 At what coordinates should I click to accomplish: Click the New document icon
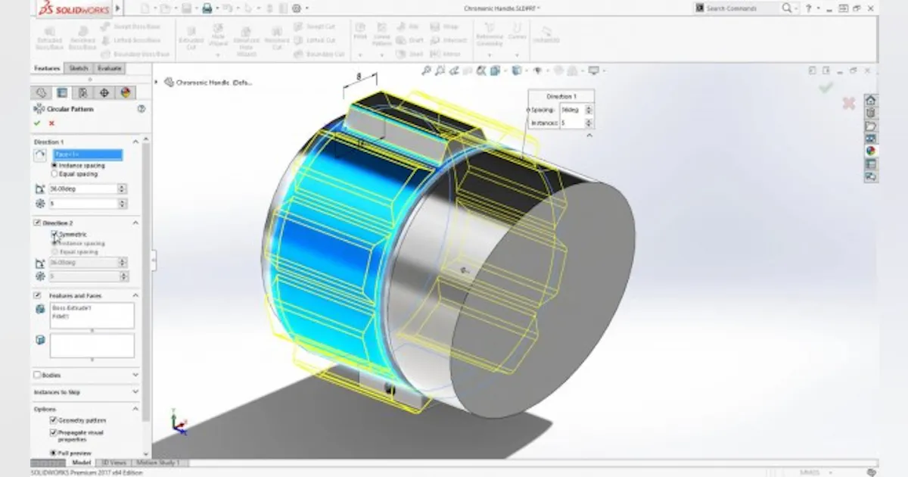[x=145, y=8]
